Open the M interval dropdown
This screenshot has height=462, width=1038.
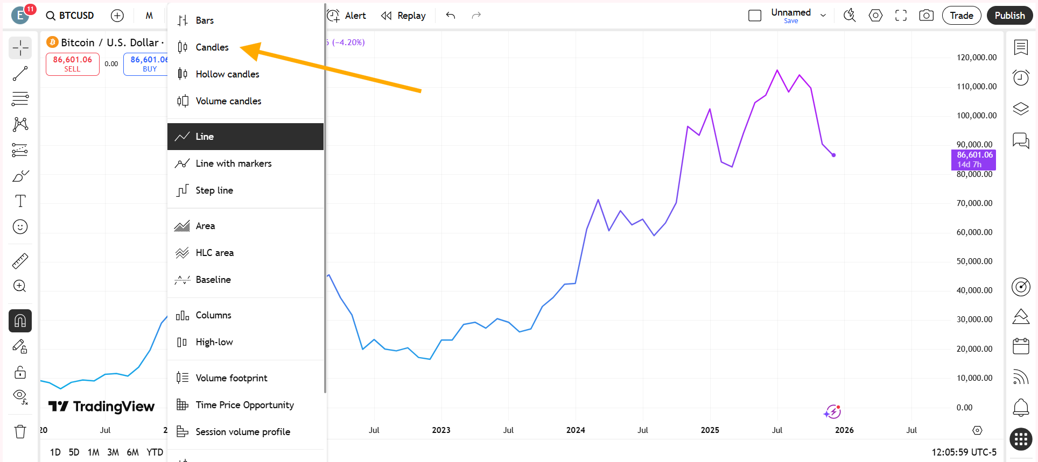pyautogui.click(x=149, y=15)
